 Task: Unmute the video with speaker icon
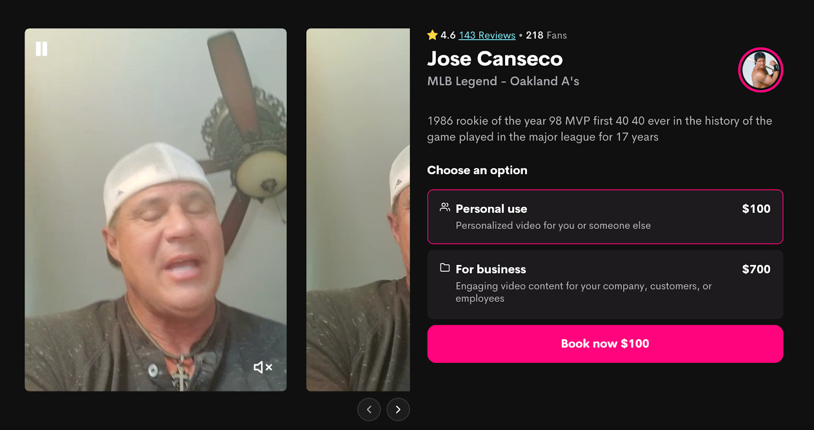click(263, 367)
